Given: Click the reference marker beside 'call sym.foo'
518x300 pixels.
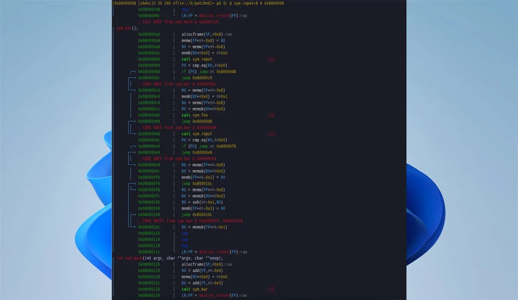Looking at the screenshot, I should (x=271, y=115).
